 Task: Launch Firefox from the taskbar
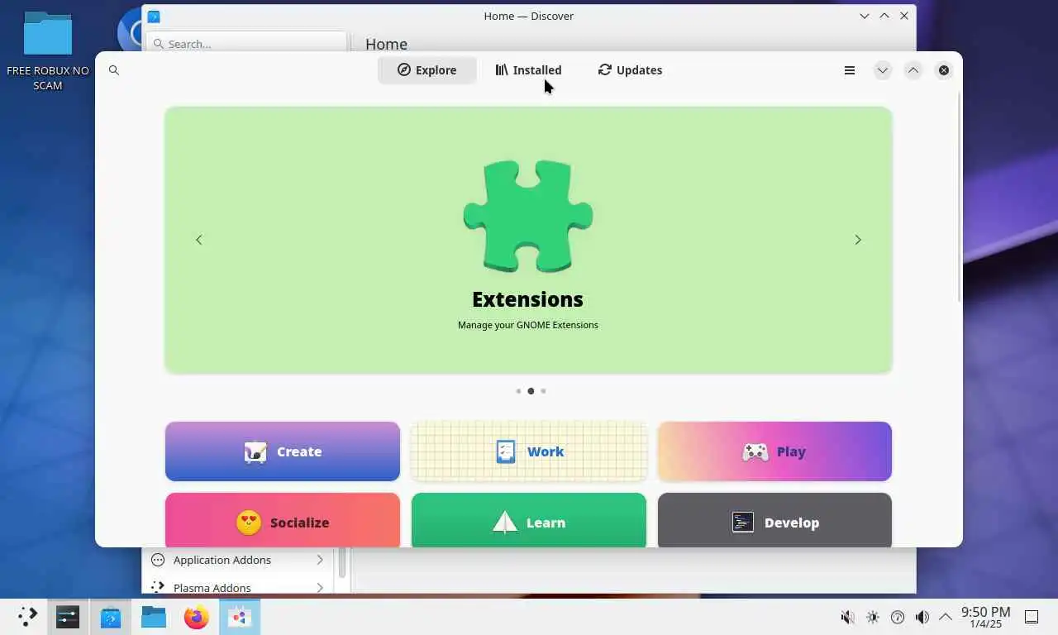tap(197, 617)
